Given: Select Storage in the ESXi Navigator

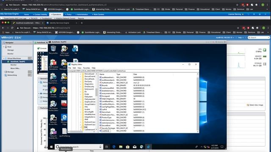Looking at the screenshot, I should [11, 72].
